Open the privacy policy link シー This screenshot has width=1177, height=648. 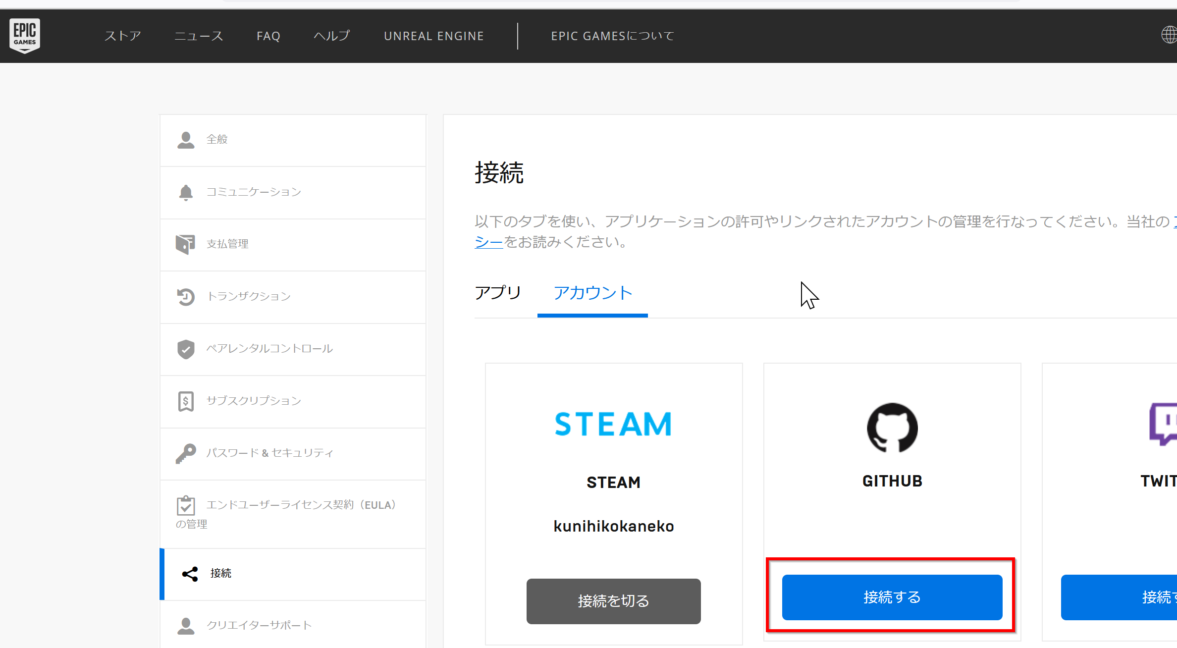(x=489, y=242)
